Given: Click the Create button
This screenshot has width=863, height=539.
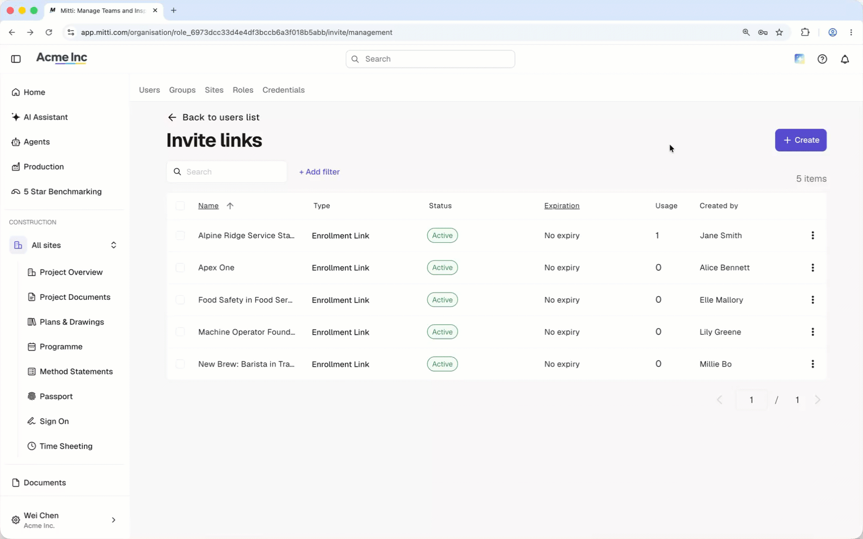Looking at the screenshot, I should tap(801, 140).
